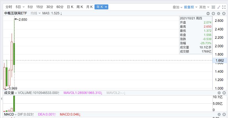Click the 收盘 1.556 row value
228x118 pixels.
[208, 35]
